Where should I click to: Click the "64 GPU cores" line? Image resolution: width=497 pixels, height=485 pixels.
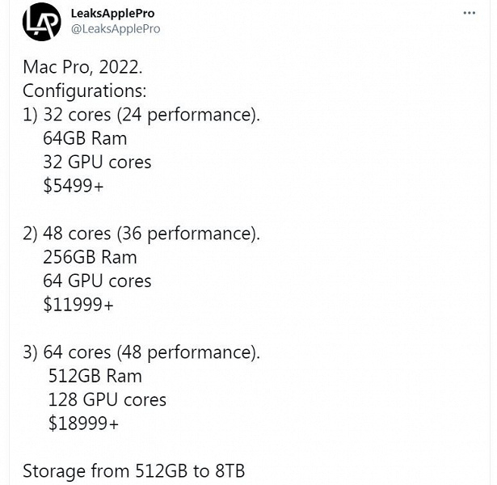[x=97, y=281]
